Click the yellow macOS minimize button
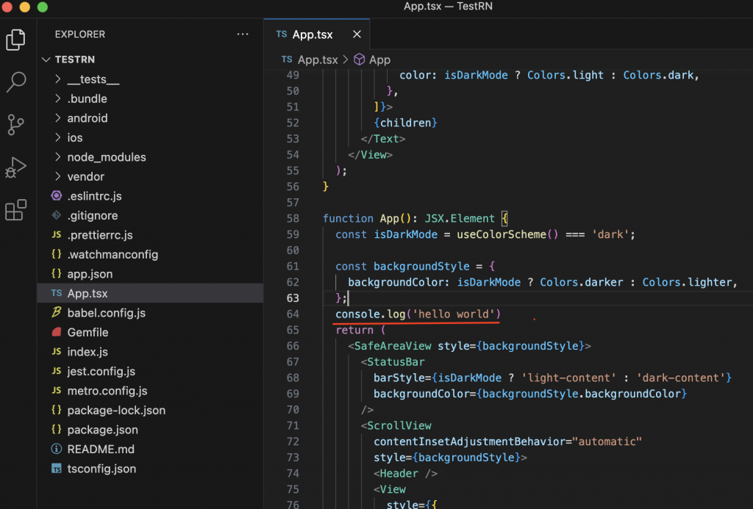 point(24,7)
